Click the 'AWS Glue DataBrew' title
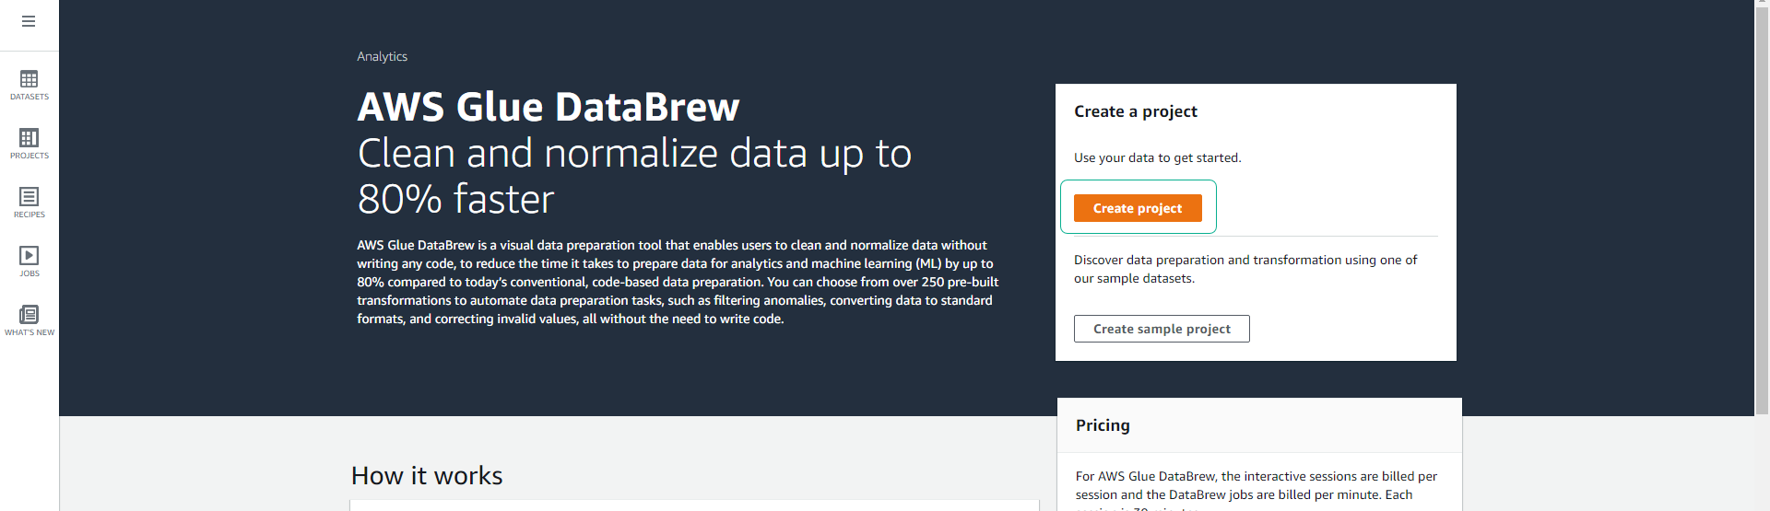 pos(549,107)
